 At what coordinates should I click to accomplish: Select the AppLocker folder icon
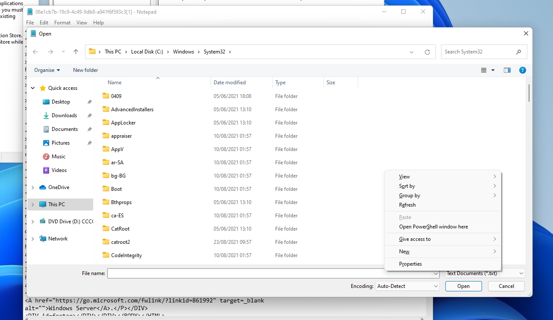(106, 123)
